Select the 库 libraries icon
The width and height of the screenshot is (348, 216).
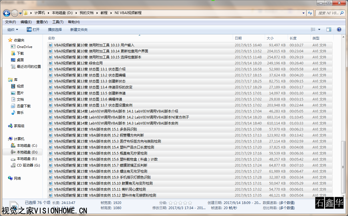pyautogui.click(x=10, y=80)
